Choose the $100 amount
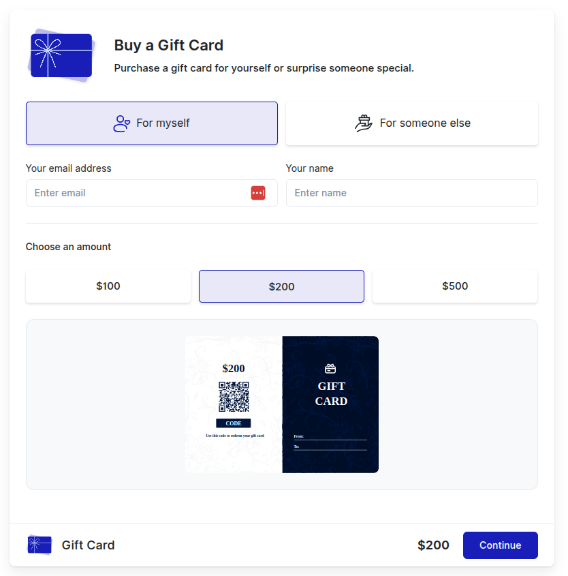 pos(108,286)
